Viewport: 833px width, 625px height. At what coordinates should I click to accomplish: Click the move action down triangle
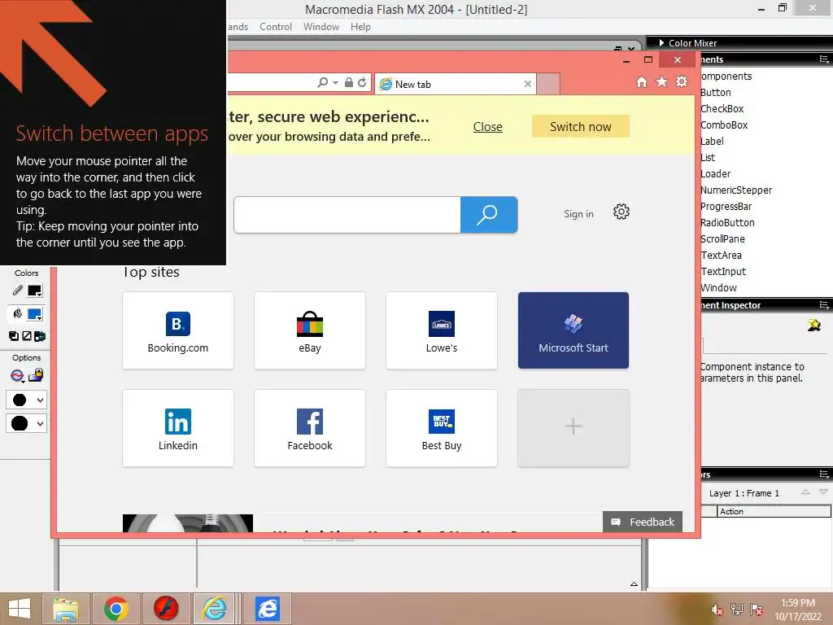tap(823, 492)
